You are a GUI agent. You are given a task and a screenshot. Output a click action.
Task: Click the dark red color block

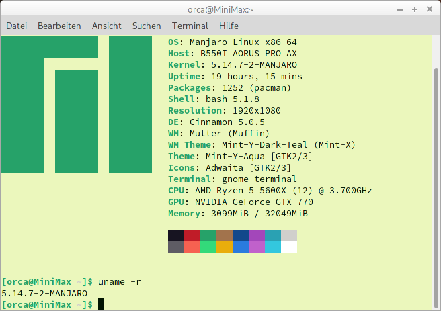(x=192, y=235)
